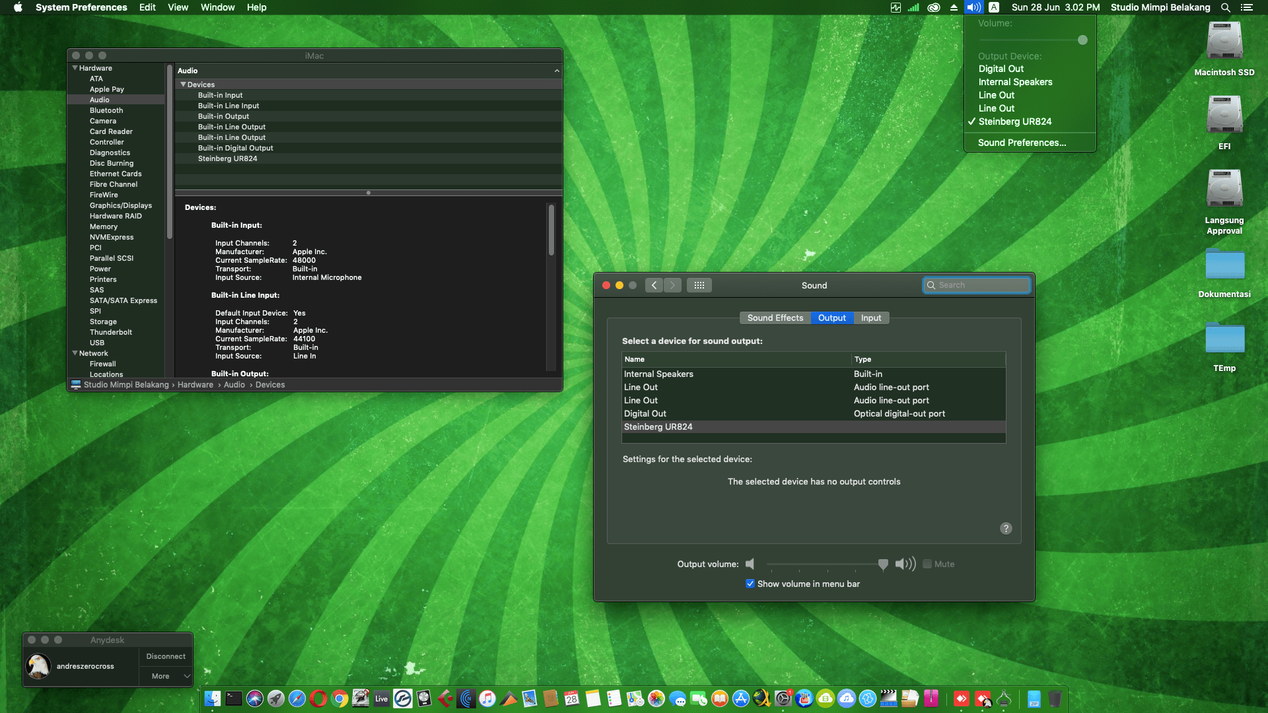Open Siri from the Dock
This screenshot has height=713, width=1268.
(x=255, y=698)
